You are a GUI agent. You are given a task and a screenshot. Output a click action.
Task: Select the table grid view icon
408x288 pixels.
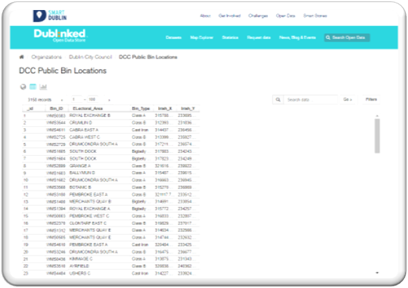[x=33, y=87]
